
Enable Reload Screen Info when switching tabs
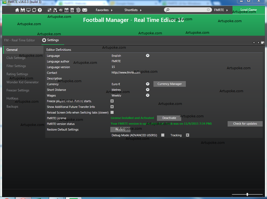pos(112,112)
